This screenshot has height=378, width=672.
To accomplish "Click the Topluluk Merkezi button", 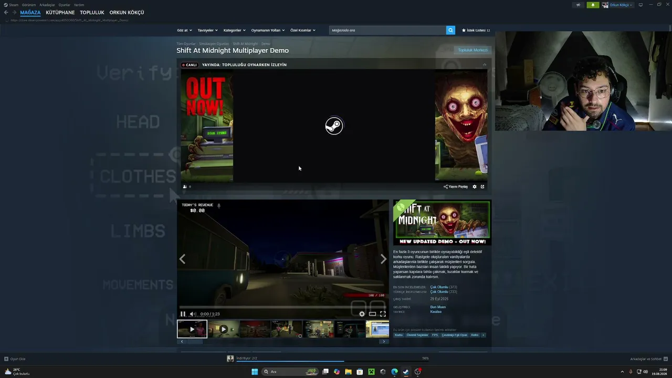I will tap(472, 50).
